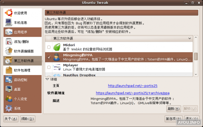The image size is (203, 127).
Task: Click the 系统 gear icon
Action: point(9,108)
